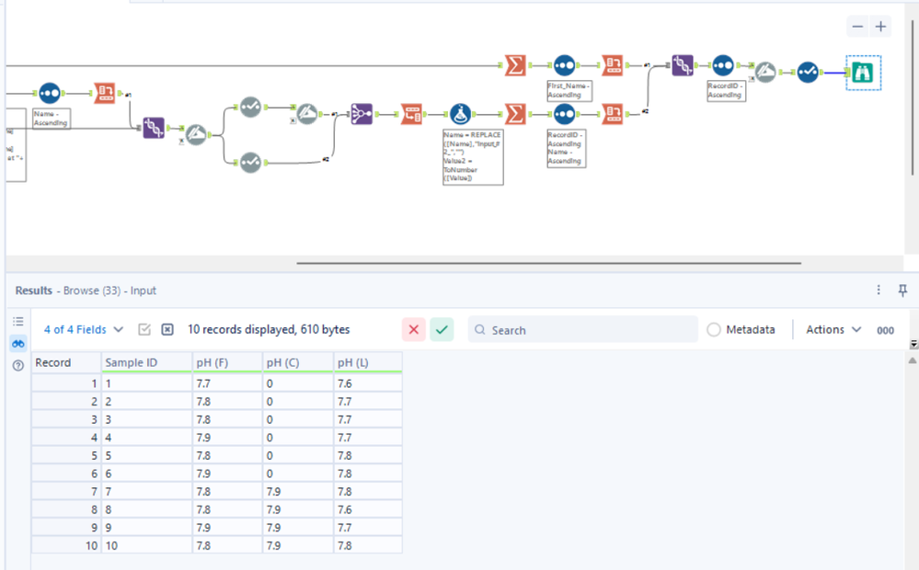919x570 pixels.
Task: Click the select-all fields check icon
Action: pyautogui.click(x=144, y=330)
